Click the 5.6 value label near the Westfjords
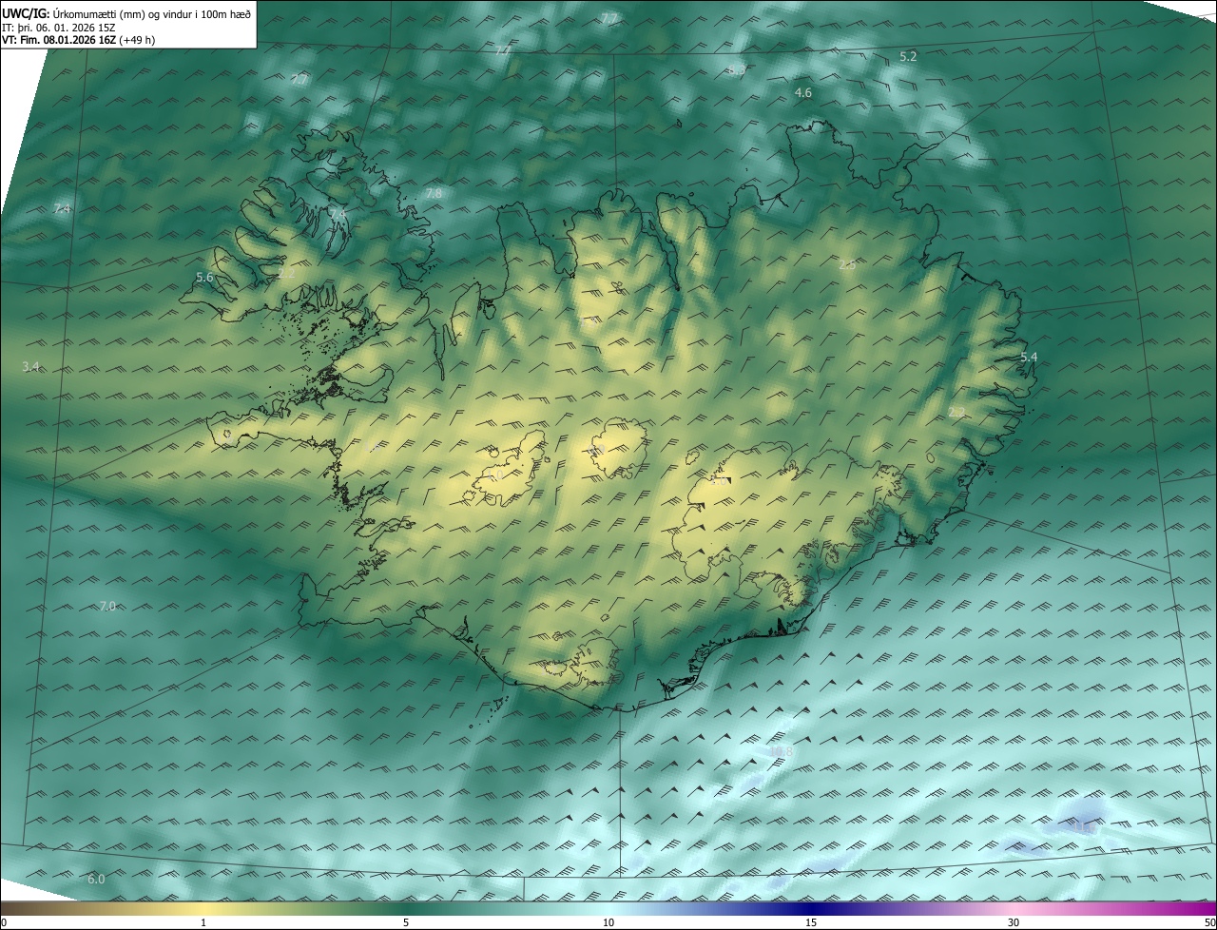This screenshot has height=930, width=1217. point(204,278)
